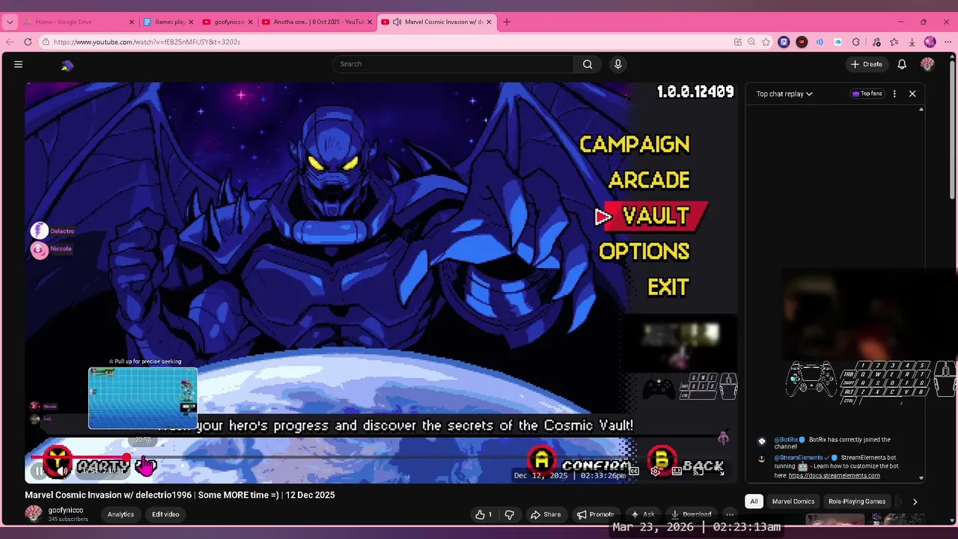Open zoom out magnifier in address bar
Viewport: 958px width, 539px height.
(x=751, y=42)
